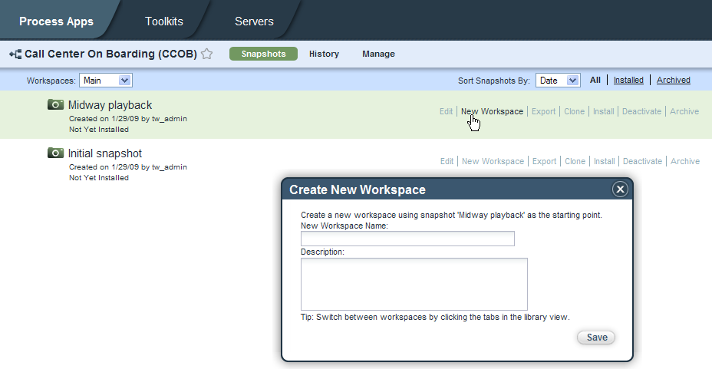Click New Workspace Name text field

click(x=407, y=239)
